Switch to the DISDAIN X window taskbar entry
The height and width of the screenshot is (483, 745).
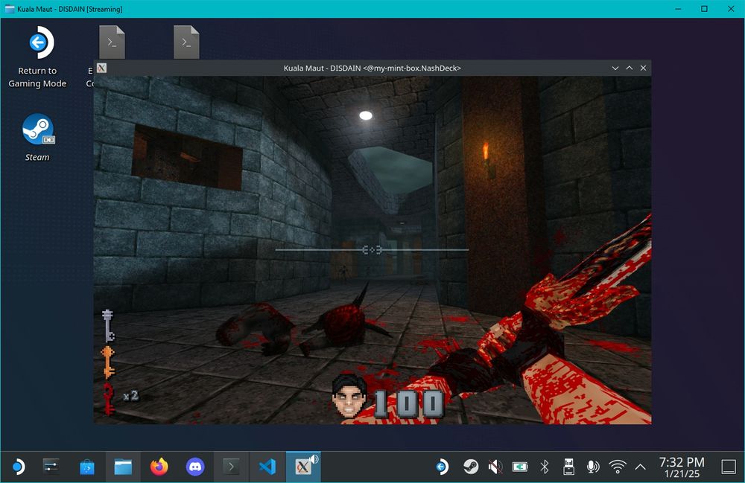[x=303, y=467]
